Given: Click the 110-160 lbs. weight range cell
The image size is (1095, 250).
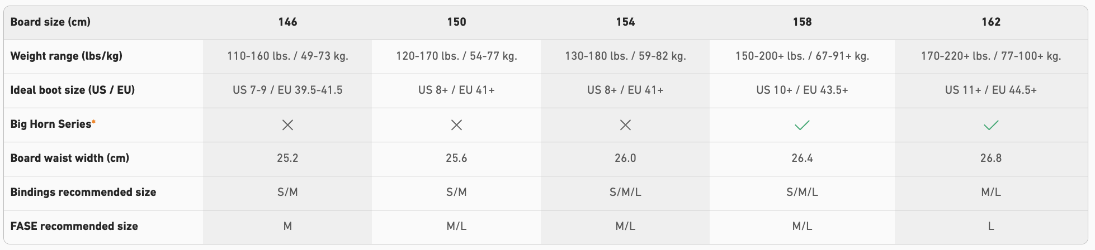Looking at the screenshot, I should pyautogui.click(x=287, y=56).
